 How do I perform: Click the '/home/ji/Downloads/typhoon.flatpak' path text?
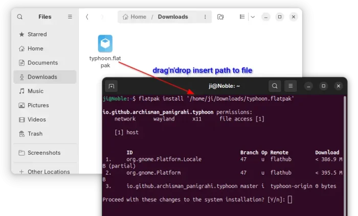tap(240, 99)
